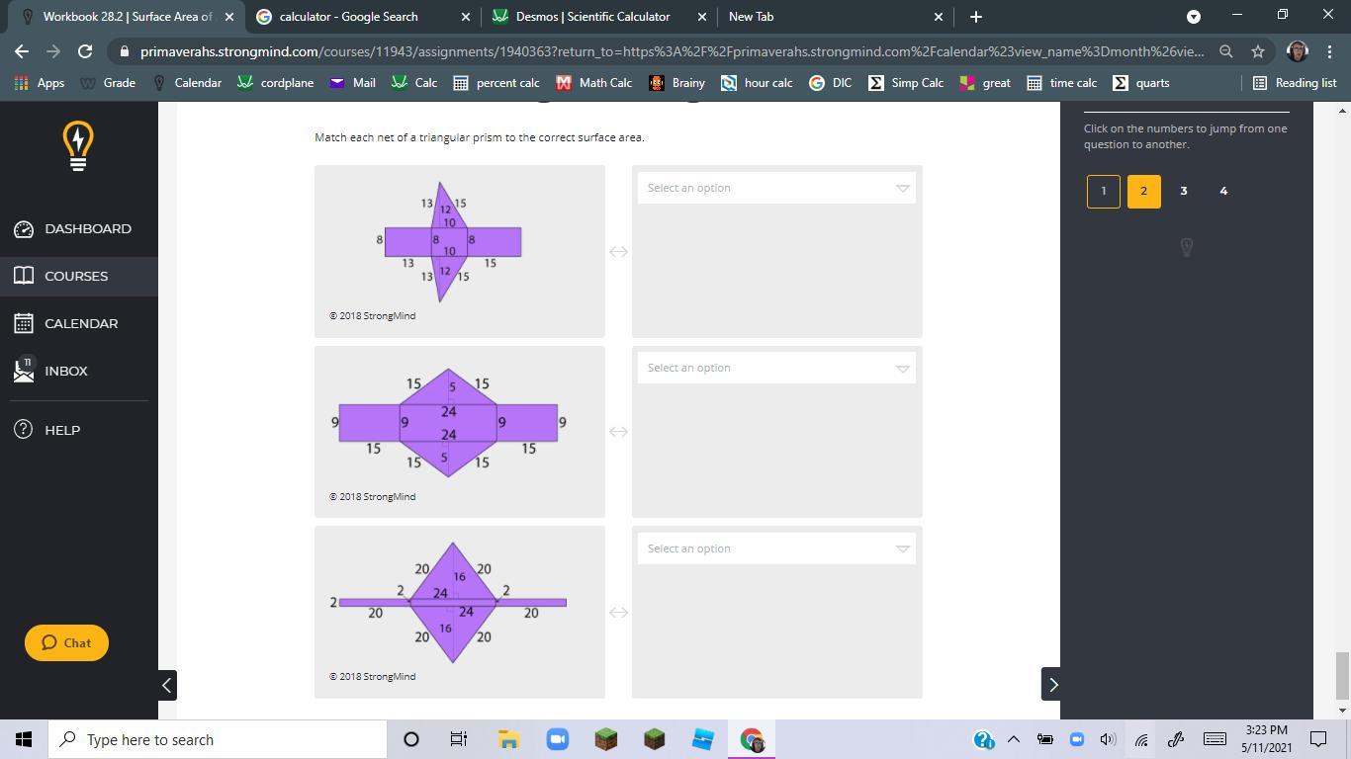Open the Mail bookmark
Image resolution: width=1351 pixels, height=759 pixels.
click(352, 83)
